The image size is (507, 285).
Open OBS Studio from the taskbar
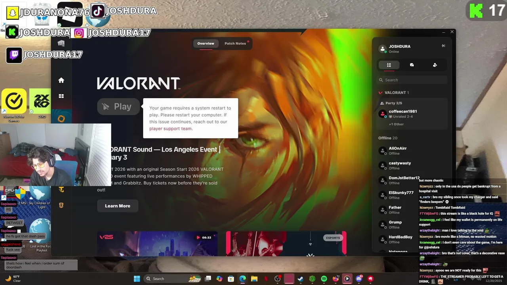(x=277, y=279)
